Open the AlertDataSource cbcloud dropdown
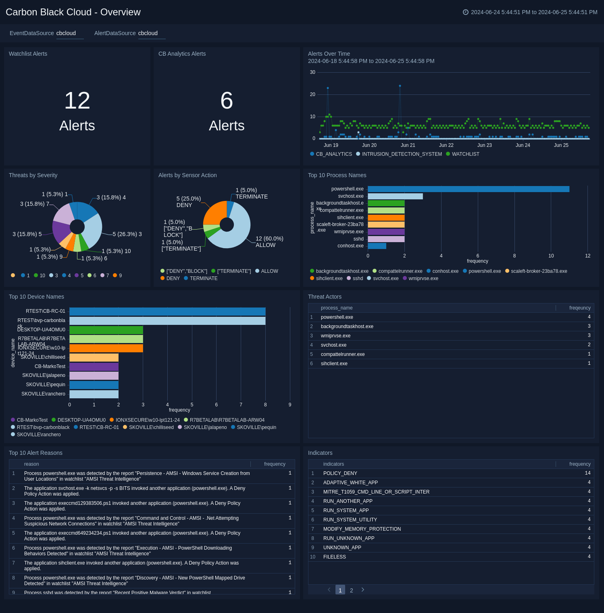 coord(148,33)
